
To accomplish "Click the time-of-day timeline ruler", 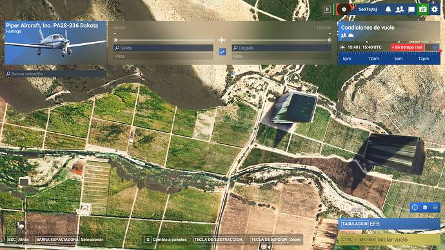I will 389,58.
